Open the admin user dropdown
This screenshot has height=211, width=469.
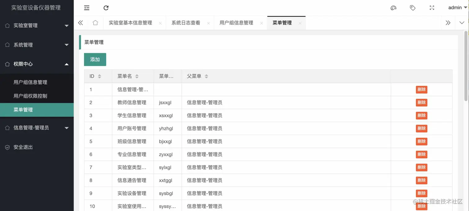tap(458, 8)
